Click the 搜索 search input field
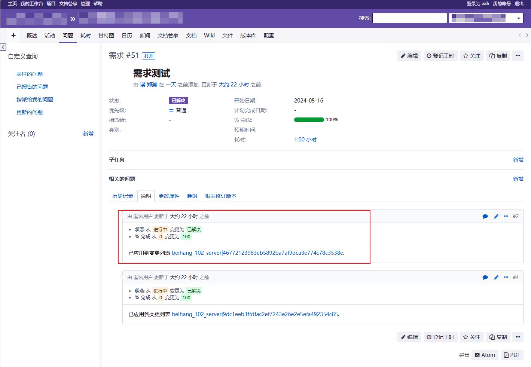The width and height of the screenshot is (531, 367). pyautogui.click(x=409, y=18)
